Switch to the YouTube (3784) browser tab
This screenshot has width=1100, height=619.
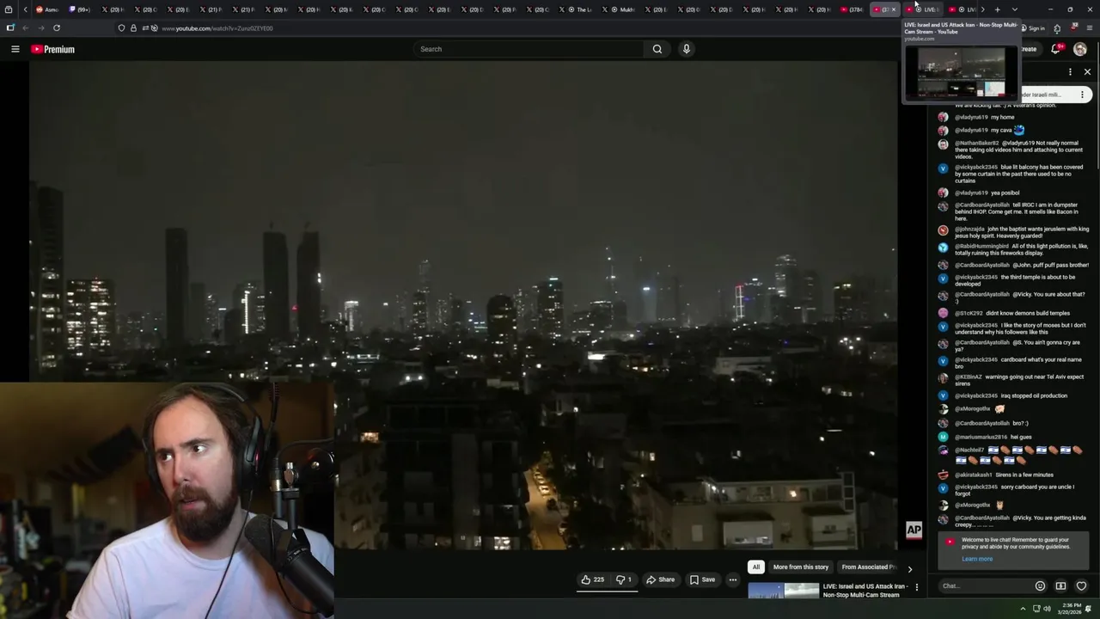pyautogui.click(x=852, y=9)
